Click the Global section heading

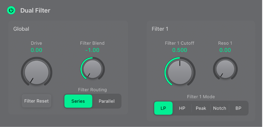tap(21, 29)
